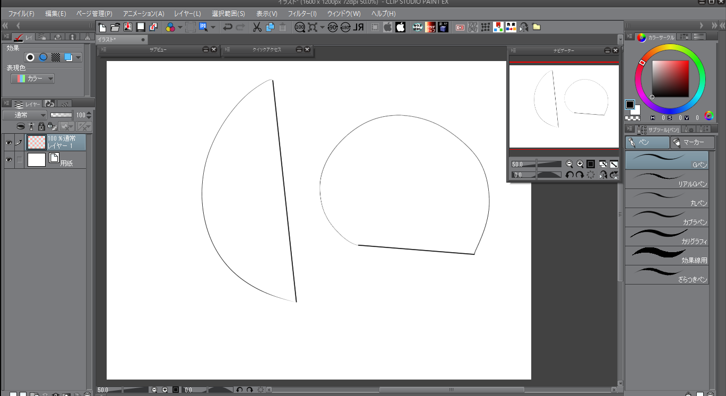Expand the dropdown arrow beside the jpg export icon
Screen dimensions: 726x396
pyautogui.click(x=213, y=27)
